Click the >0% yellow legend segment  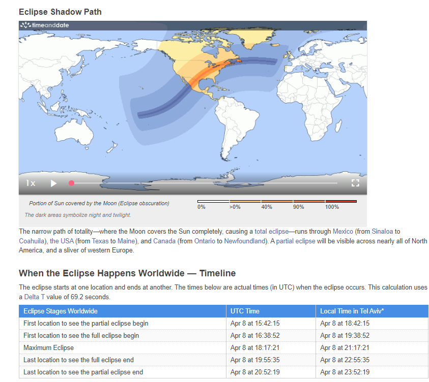245,202
